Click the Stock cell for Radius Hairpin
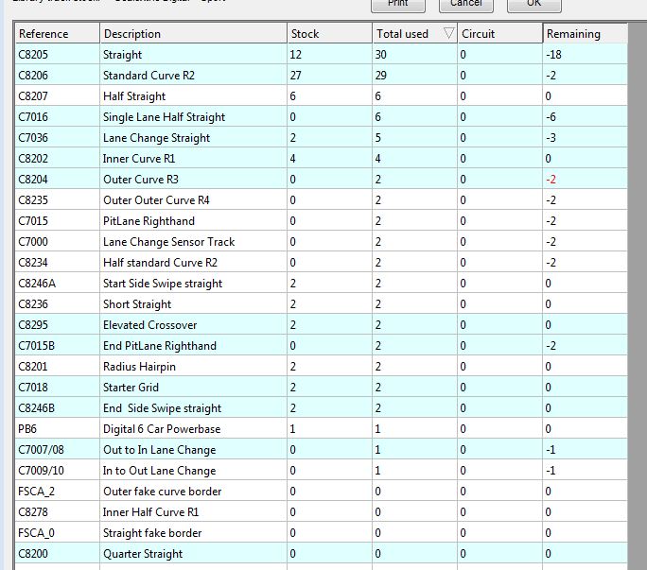This screenshot has height=570, width=647. pyautogui.click(x=329, y=367)
